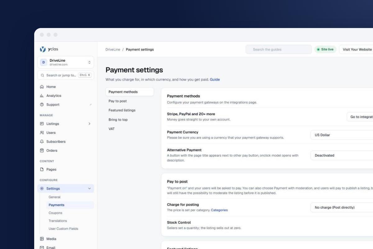This screenshot has width=373, height=249.
Task: Open the Payment Currency US Dollar dropdown
Action: coord(342,135)
